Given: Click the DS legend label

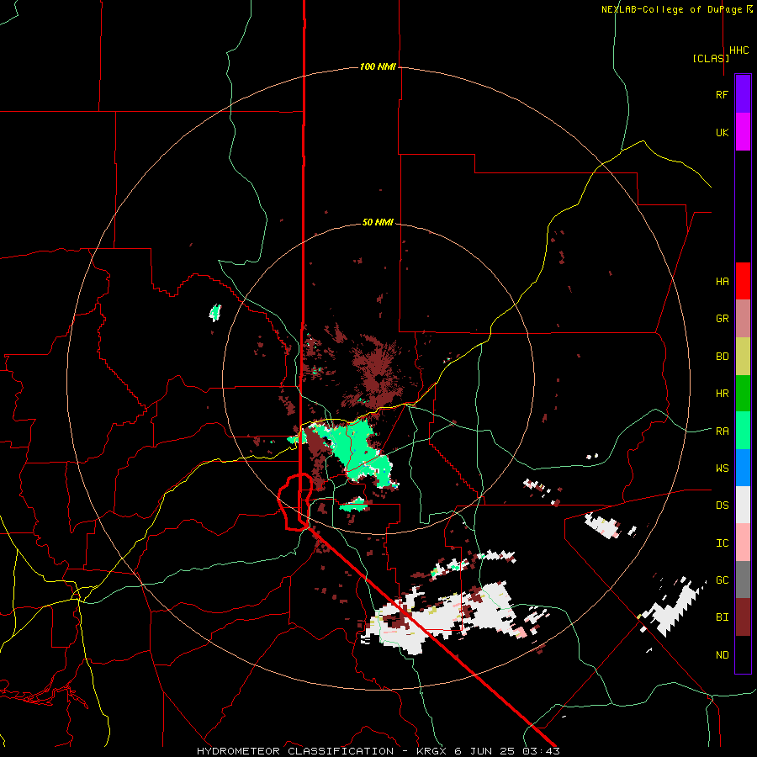Looking at the screenshot, I should pyautogui.click(x=723, y=506).
